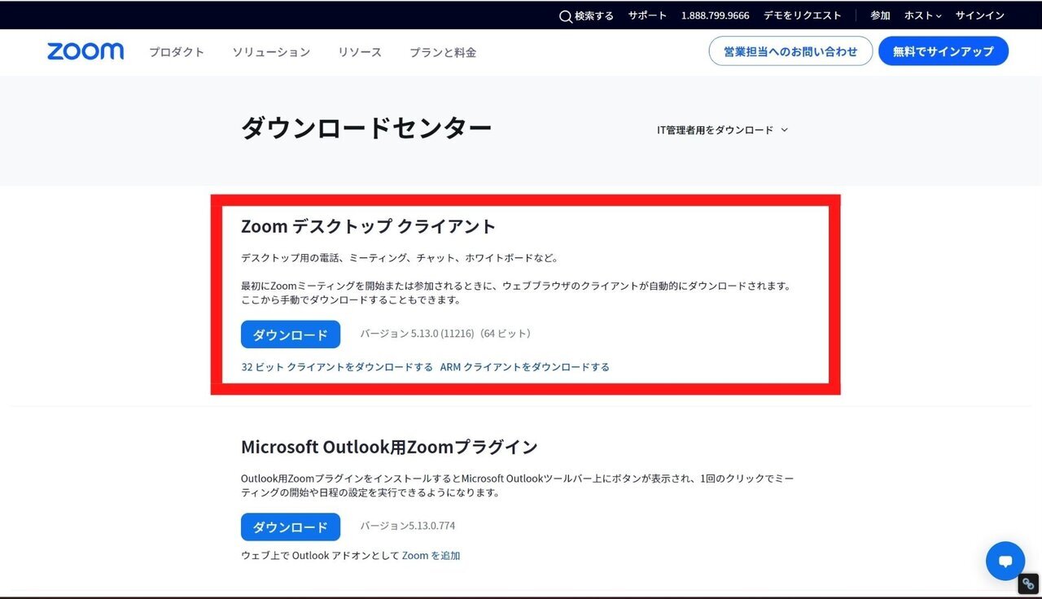
Task: Click the small icon in bottom-right corner
Action: (x=1028, y=584)
